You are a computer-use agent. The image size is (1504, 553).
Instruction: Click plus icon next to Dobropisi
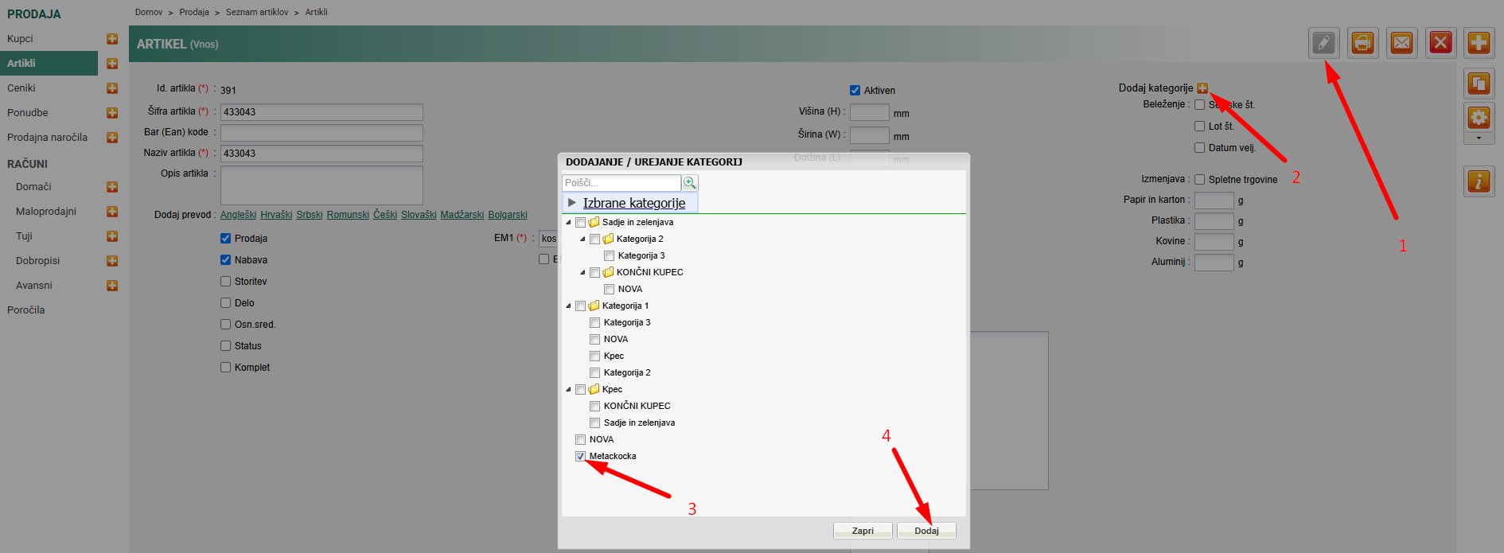112,261
